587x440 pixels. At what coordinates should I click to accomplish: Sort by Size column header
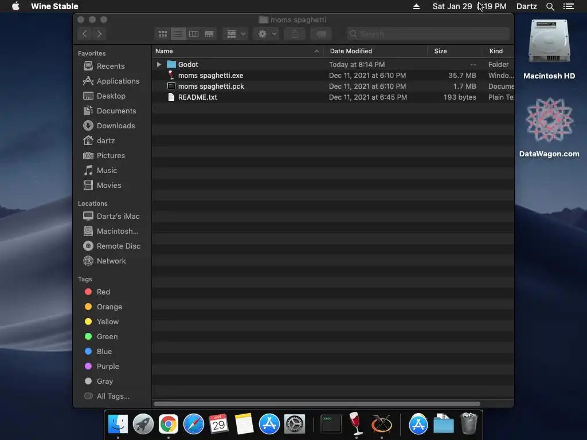point(455,51)
